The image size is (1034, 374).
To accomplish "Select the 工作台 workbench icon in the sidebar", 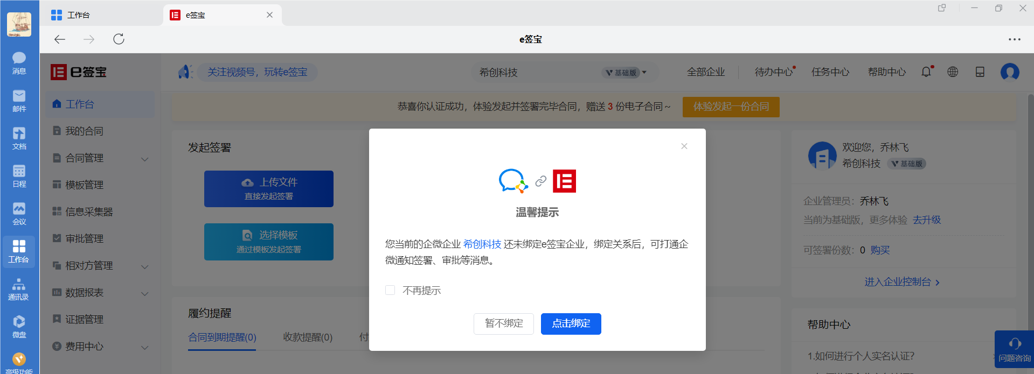I will click(x=19, y=251).
